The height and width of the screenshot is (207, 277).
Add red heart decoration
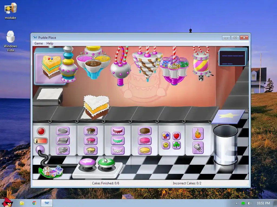click(176, 136)
